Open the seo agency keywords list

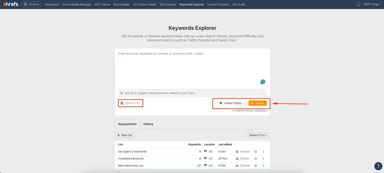(x=132, y=152)
